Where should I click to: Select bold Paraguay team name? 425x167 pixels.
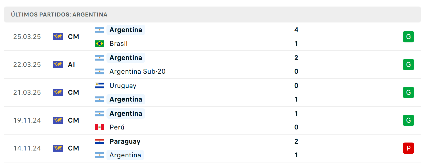pos(125,141)
